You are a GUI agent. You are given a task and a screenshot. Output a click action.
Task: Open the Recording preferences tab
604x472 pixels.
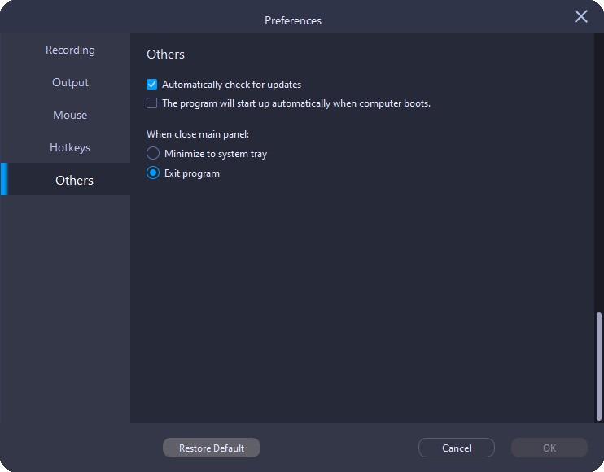pos(70,50)
